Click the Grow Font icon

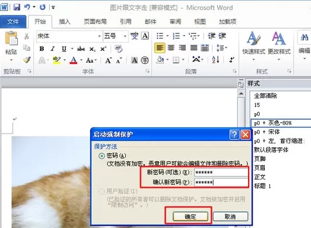point(108,60)
